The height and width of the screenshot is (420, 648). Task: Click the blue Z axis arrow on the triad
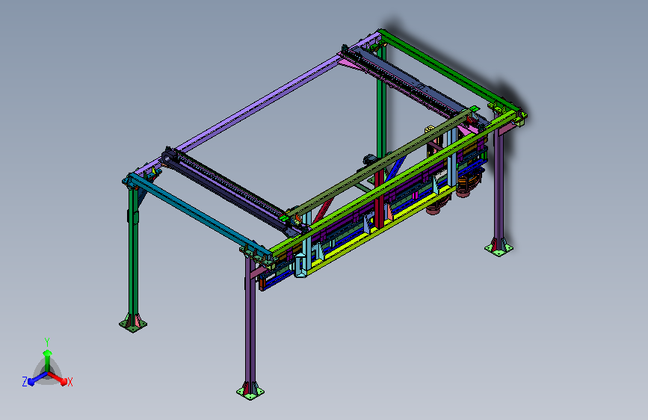pos(36,378)
